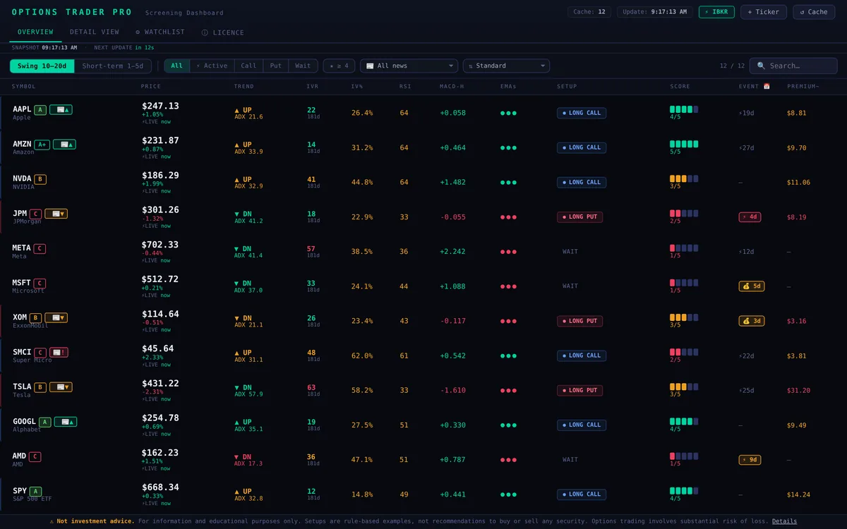Click the 5d earnings badge in MSFT row
Image resolution: width=847 pixels, height=529 pixels.
[x=751, y=286]
